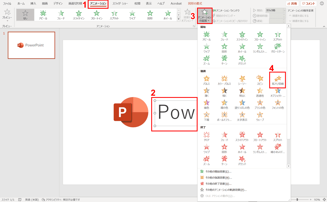Apply the 下線 emphasis effect
The width and height of the screenshot is (327, 202).
tap(207, 116)
